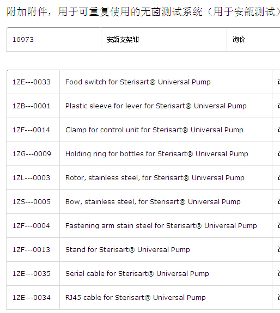
Task: Click Stand for Sterisart Universal Pump
Action: coord(127,250)
